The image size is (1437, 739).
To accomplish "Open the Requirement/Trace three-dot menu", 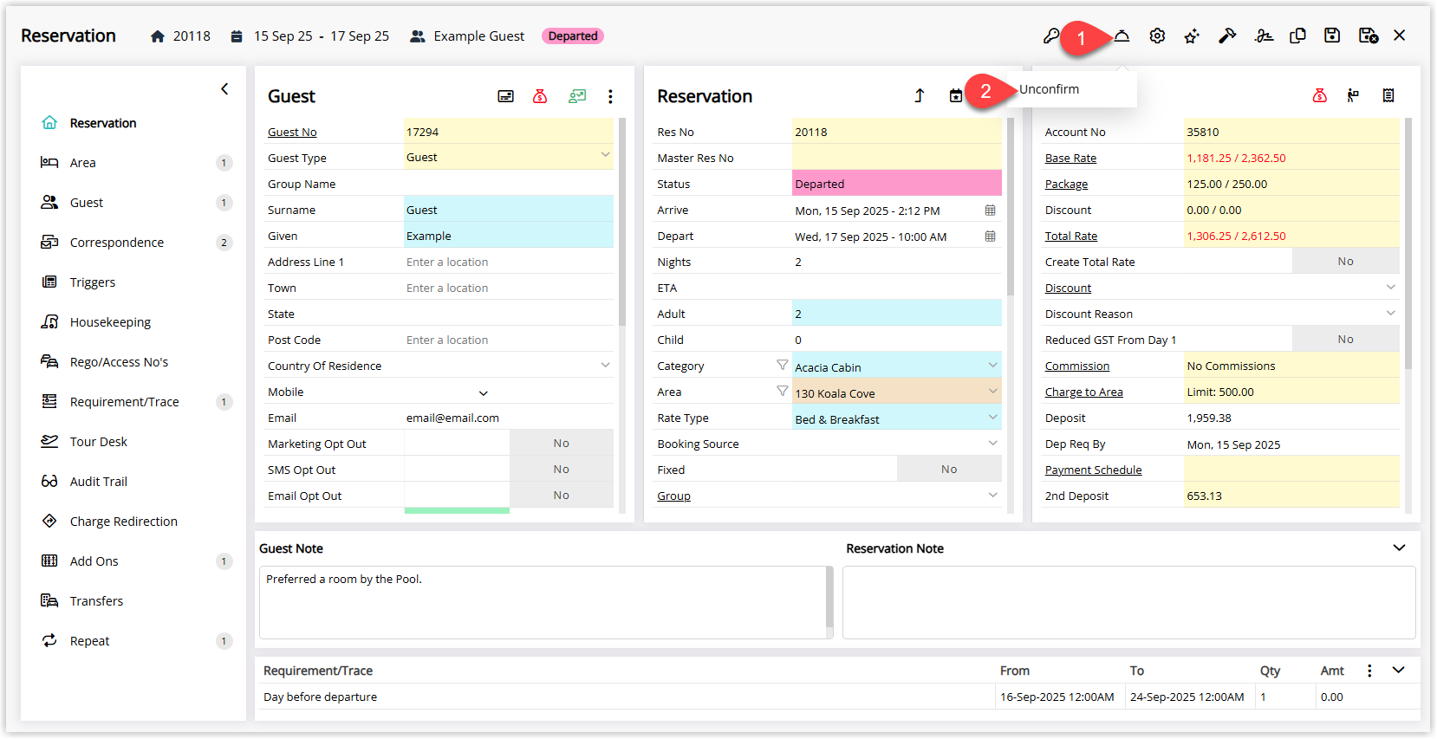I will 1369,671.
